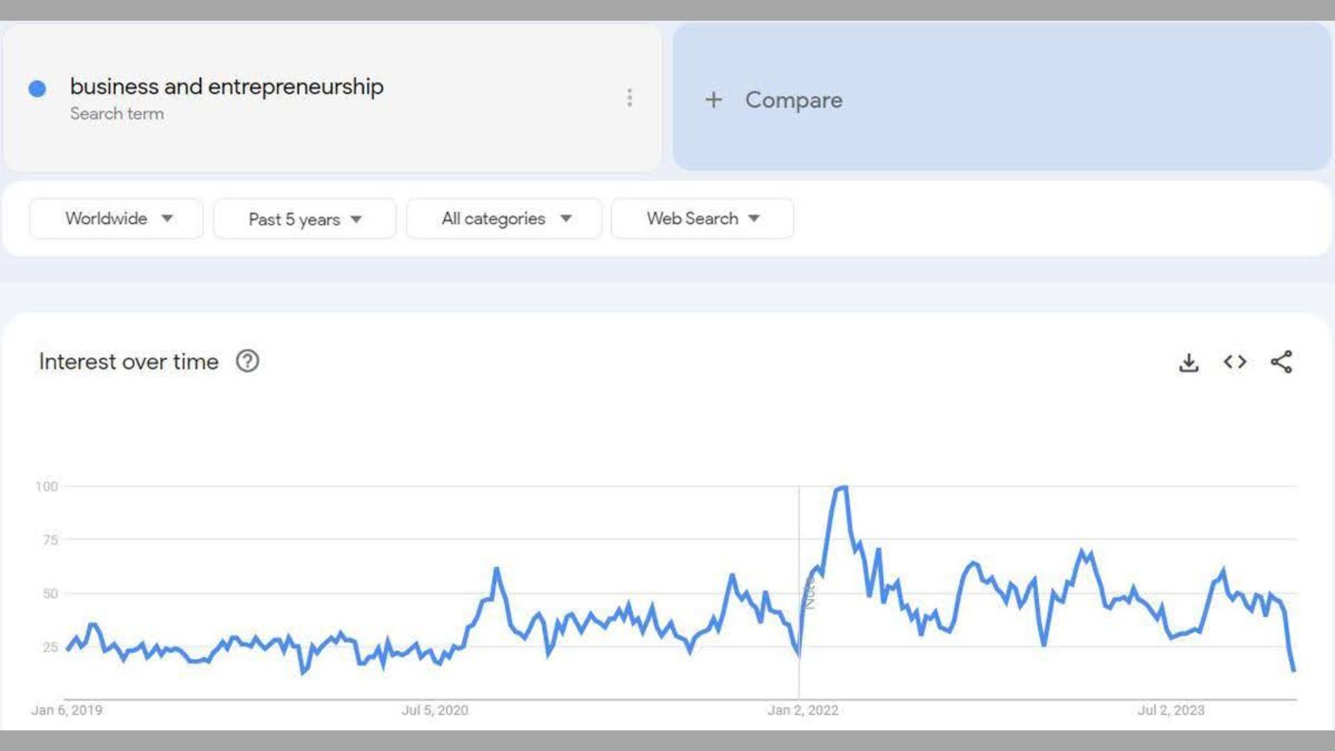Click the Compare box to add term
The image size is (1335, 751).
tap(1002, 97)
